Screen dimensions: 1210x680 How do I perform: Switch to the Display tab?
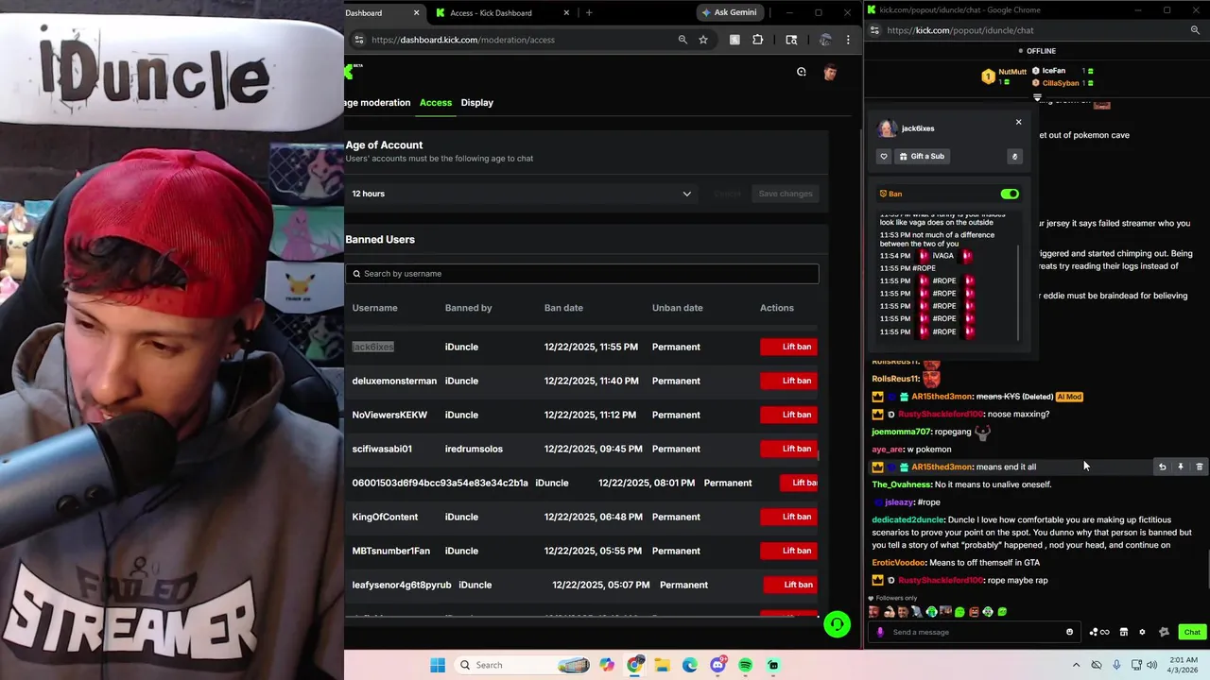pyautogui.click(x=477, y=102)
